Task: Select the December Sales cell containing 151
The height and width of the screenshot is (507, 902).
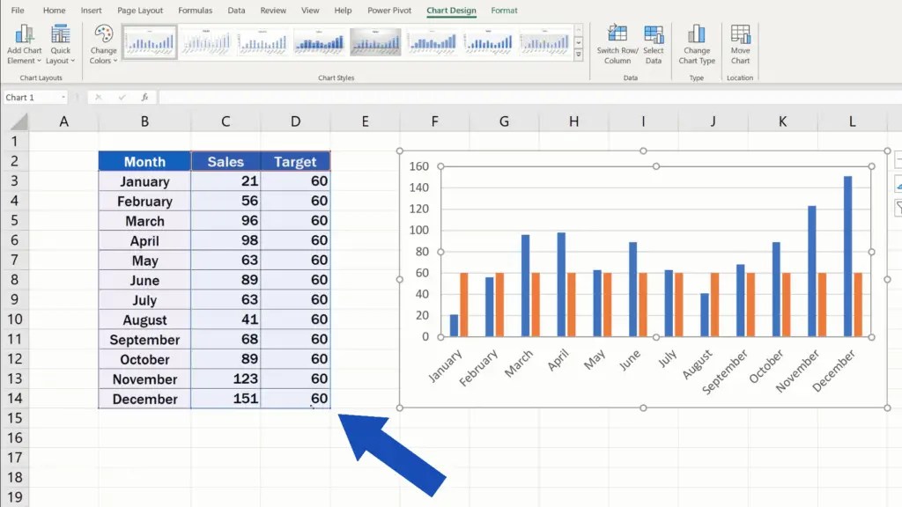Action: point(225,399)
